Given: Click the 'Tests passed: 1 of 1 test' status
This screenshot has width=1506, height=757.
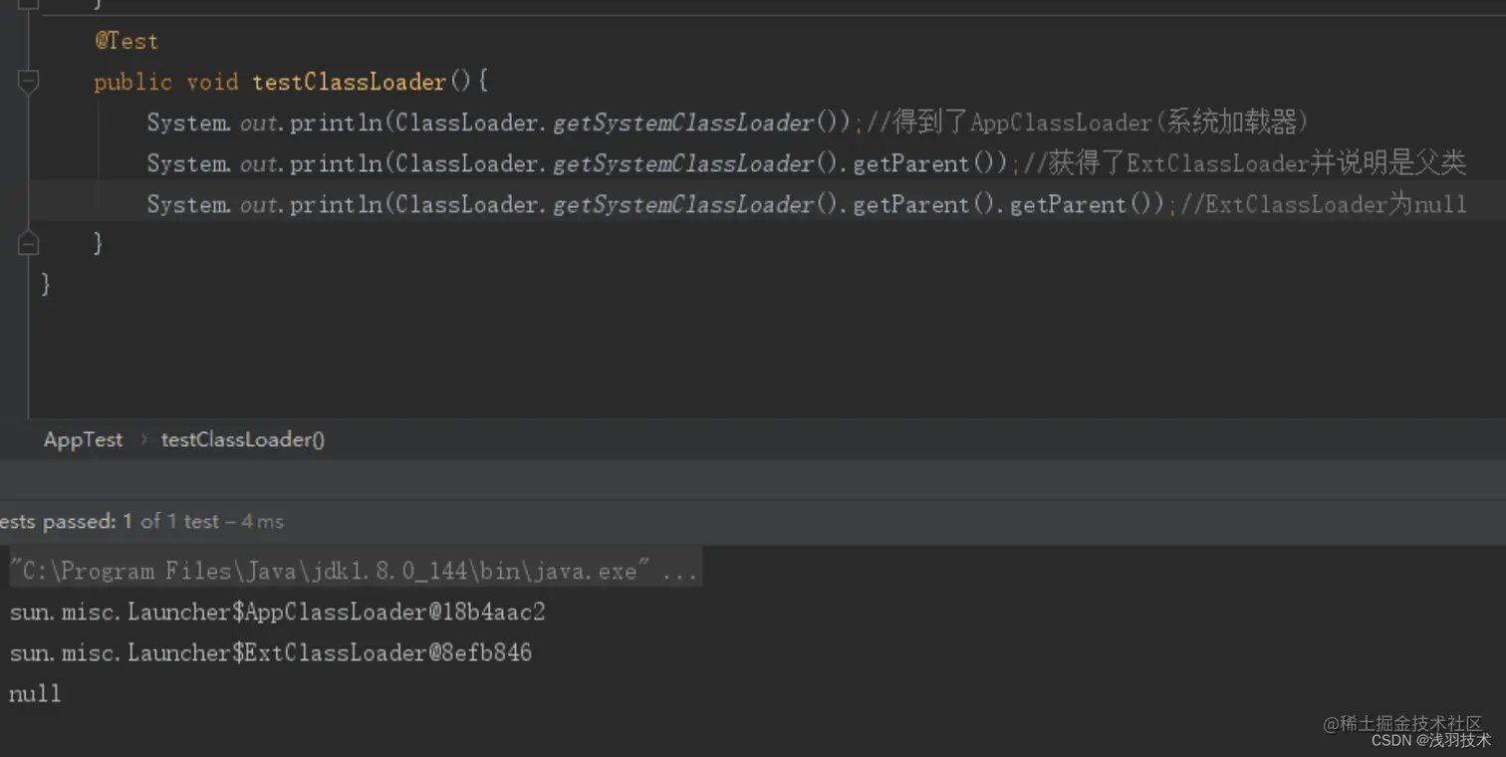Looking at the screenshot, I should (x=141, y=521).
